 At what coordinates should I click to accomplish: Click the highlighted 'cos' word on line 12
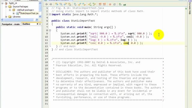126,43
